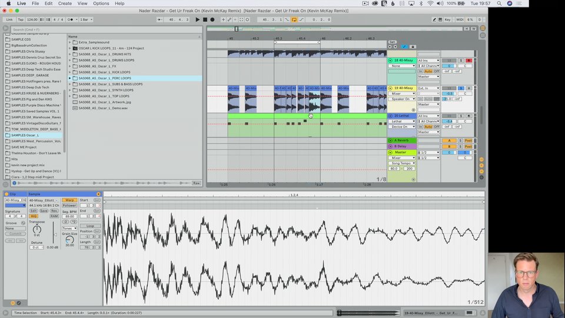The height and width of the screenshot is (318, 565).
Task: Open the quantization 1 Bar dropdown
Action: [86, 19]
